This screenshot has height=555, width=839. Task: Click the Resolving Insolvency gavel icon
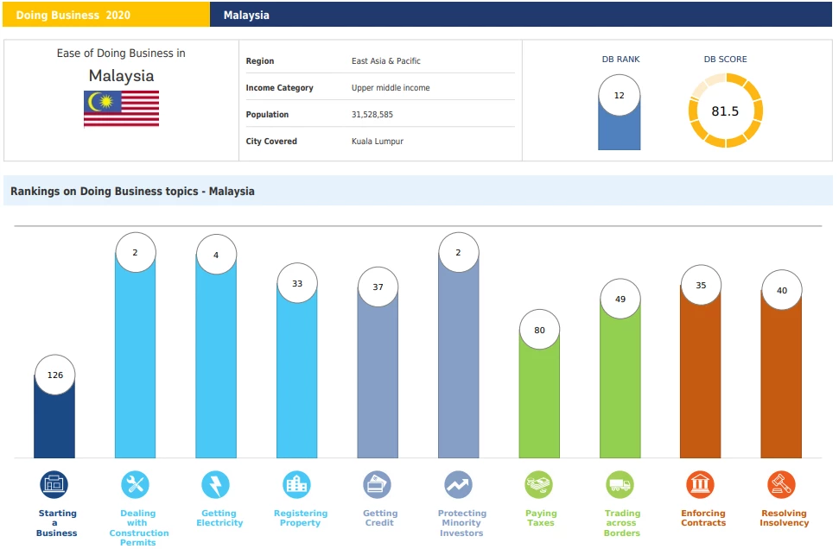[x=782, y=484]
